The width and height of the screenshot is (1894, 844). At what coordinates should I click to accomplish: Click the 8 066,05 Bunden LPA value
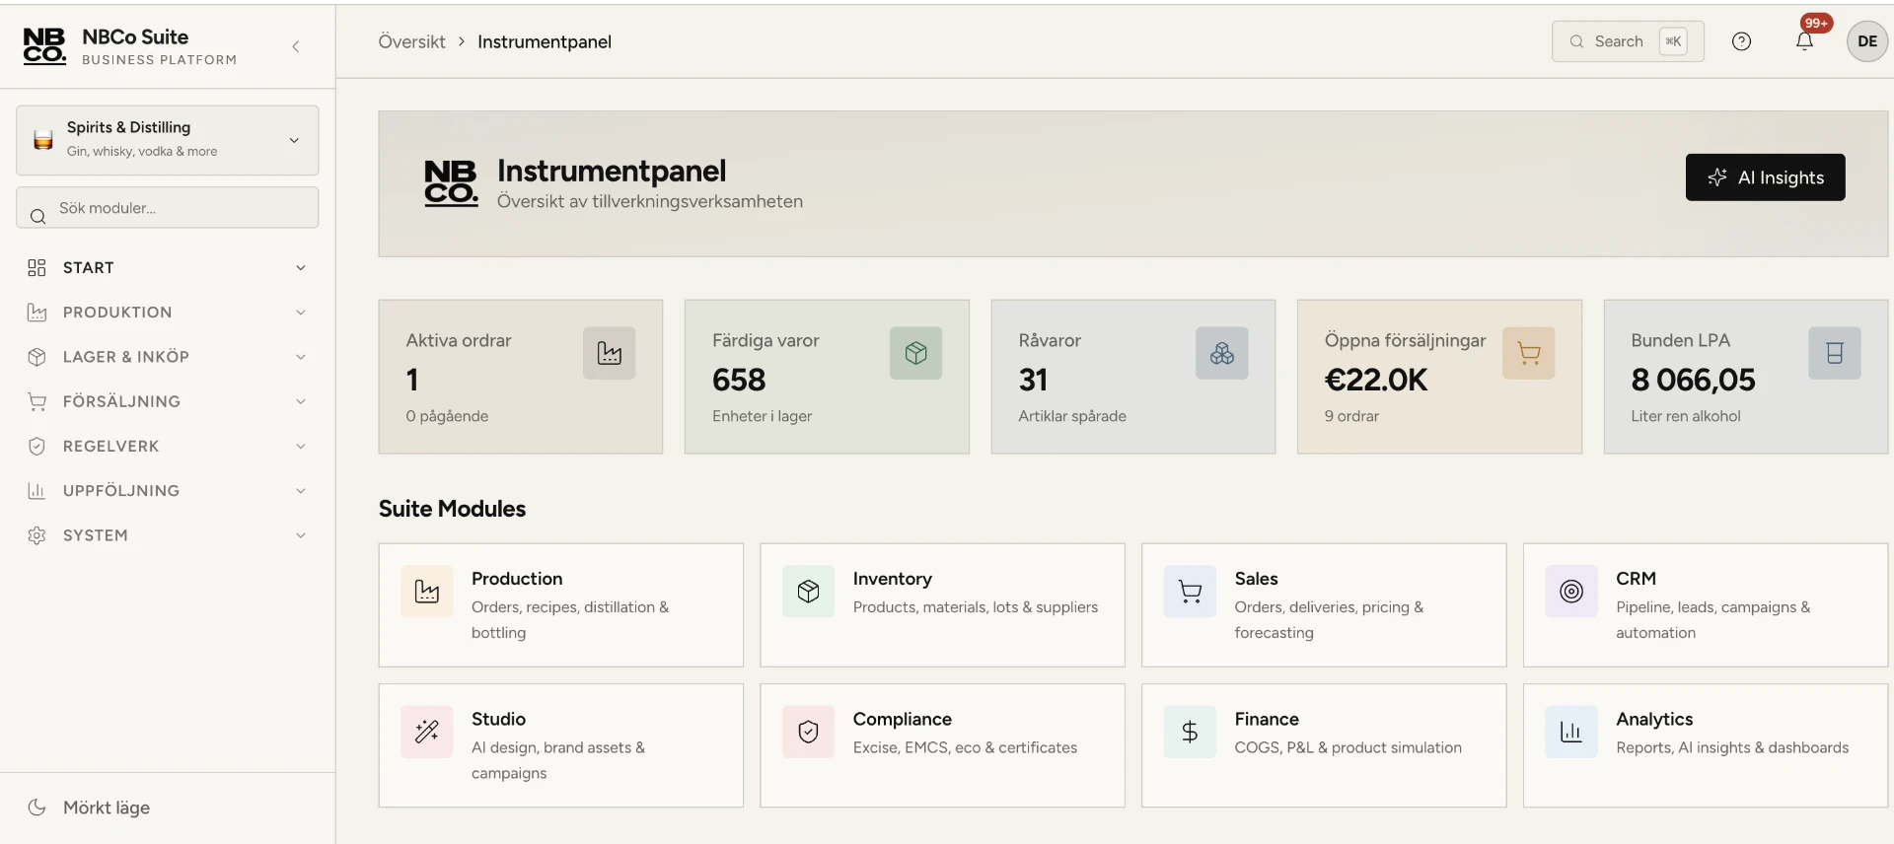[x=1693, y=380]
